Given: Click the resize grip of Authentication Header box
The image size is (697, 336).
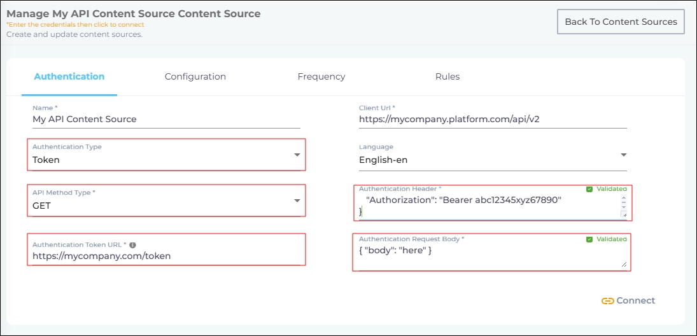Looking at the screenshot, I should click(624, 214).
